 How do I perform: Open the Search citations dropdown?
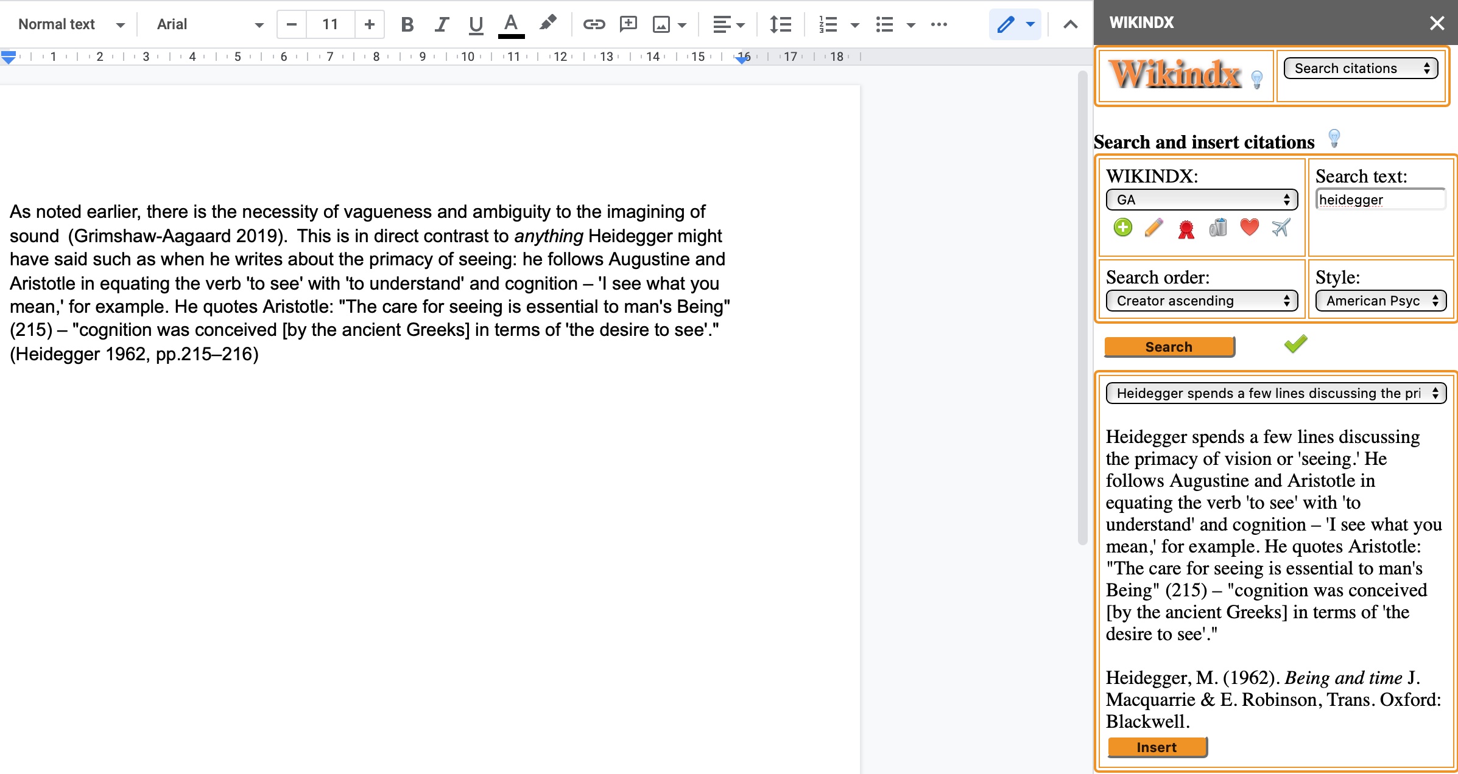(x=1361, y=68)
